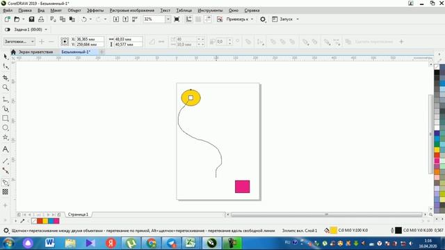
Task: Open the Эффекты menu
Action: tap(95, 10)
